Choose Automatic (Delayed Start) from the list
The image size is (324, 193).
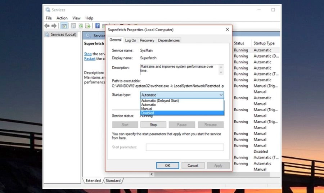182,100
